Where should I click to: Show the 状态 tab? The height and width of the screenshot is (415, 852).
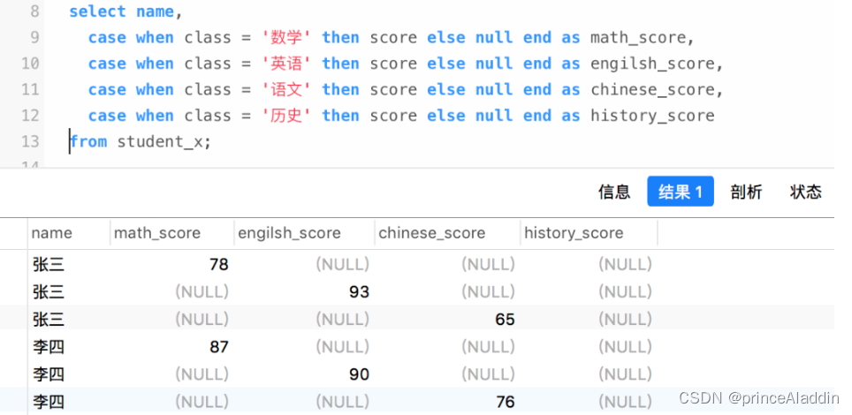[x=806, y=192]
